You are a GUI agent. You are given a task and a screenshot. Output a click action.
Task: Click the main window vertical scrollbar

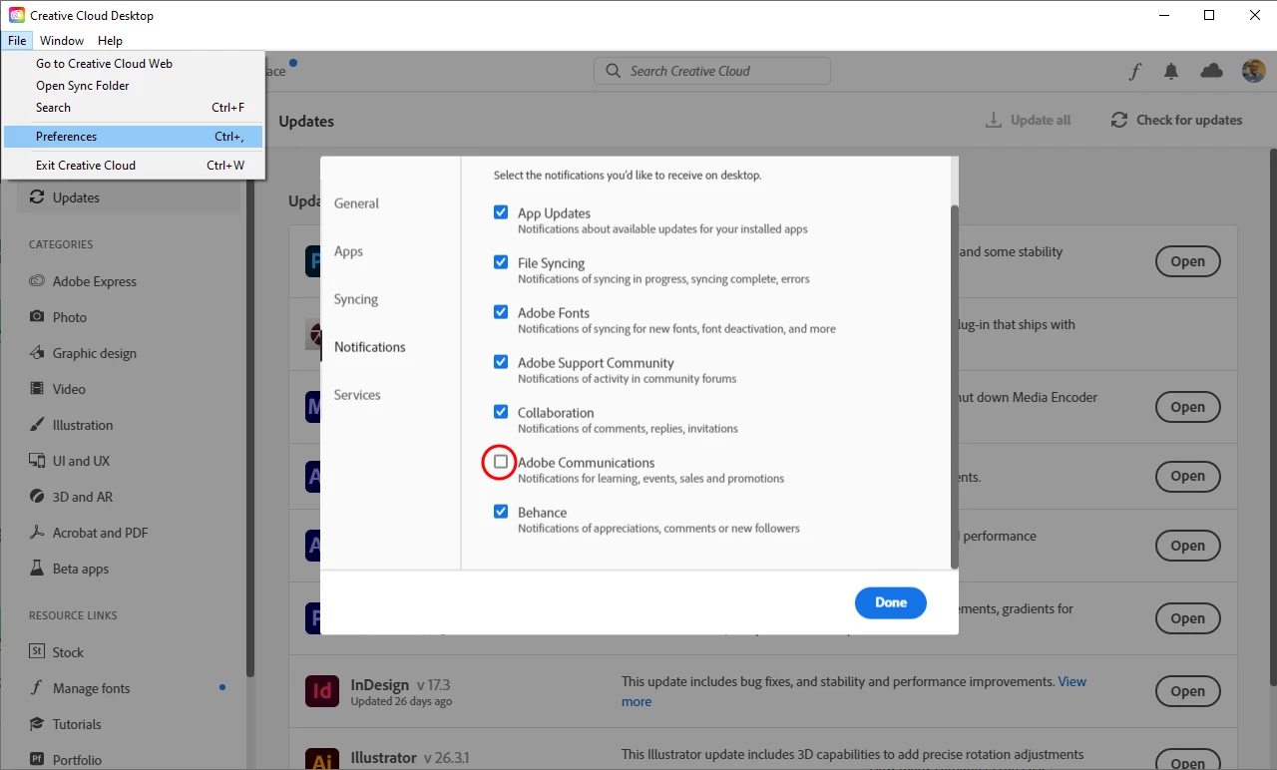coord(1272,417)
